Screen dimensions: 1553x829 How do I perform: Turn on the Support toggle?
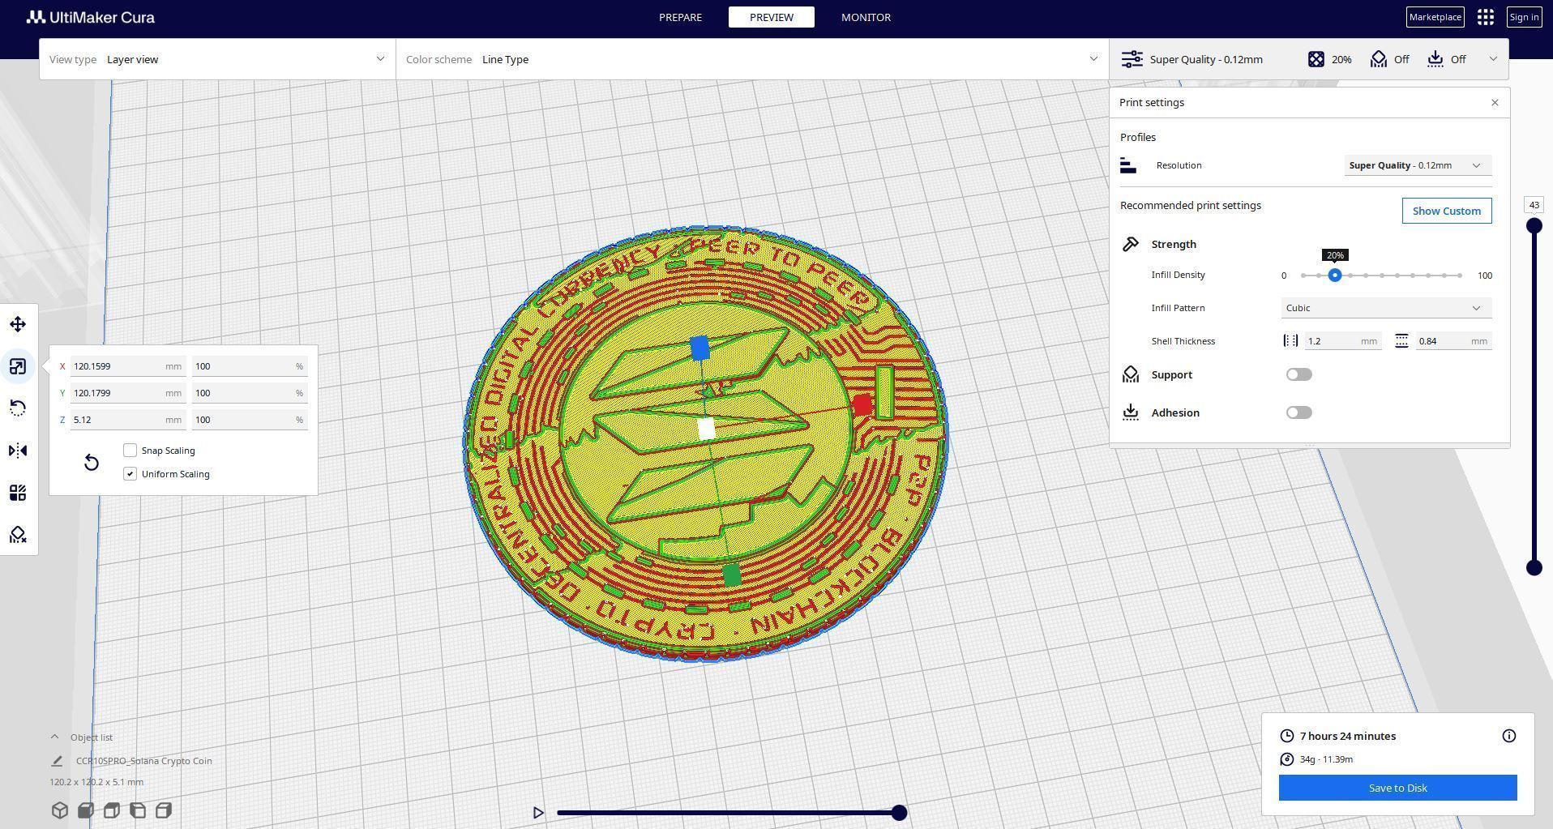coord(1299,374)
